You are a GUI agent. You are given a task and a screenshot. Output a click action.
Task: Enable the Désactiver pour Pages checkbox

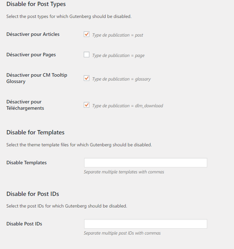[87, 55]
